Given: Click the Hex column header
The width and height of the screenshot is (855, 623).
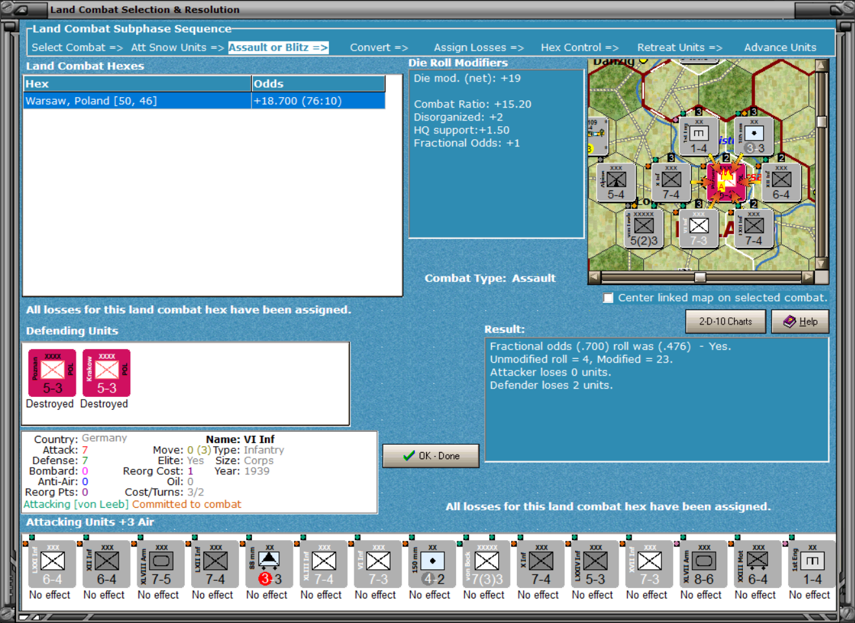Looking at the screenshot, I should (x=137, y=84).
